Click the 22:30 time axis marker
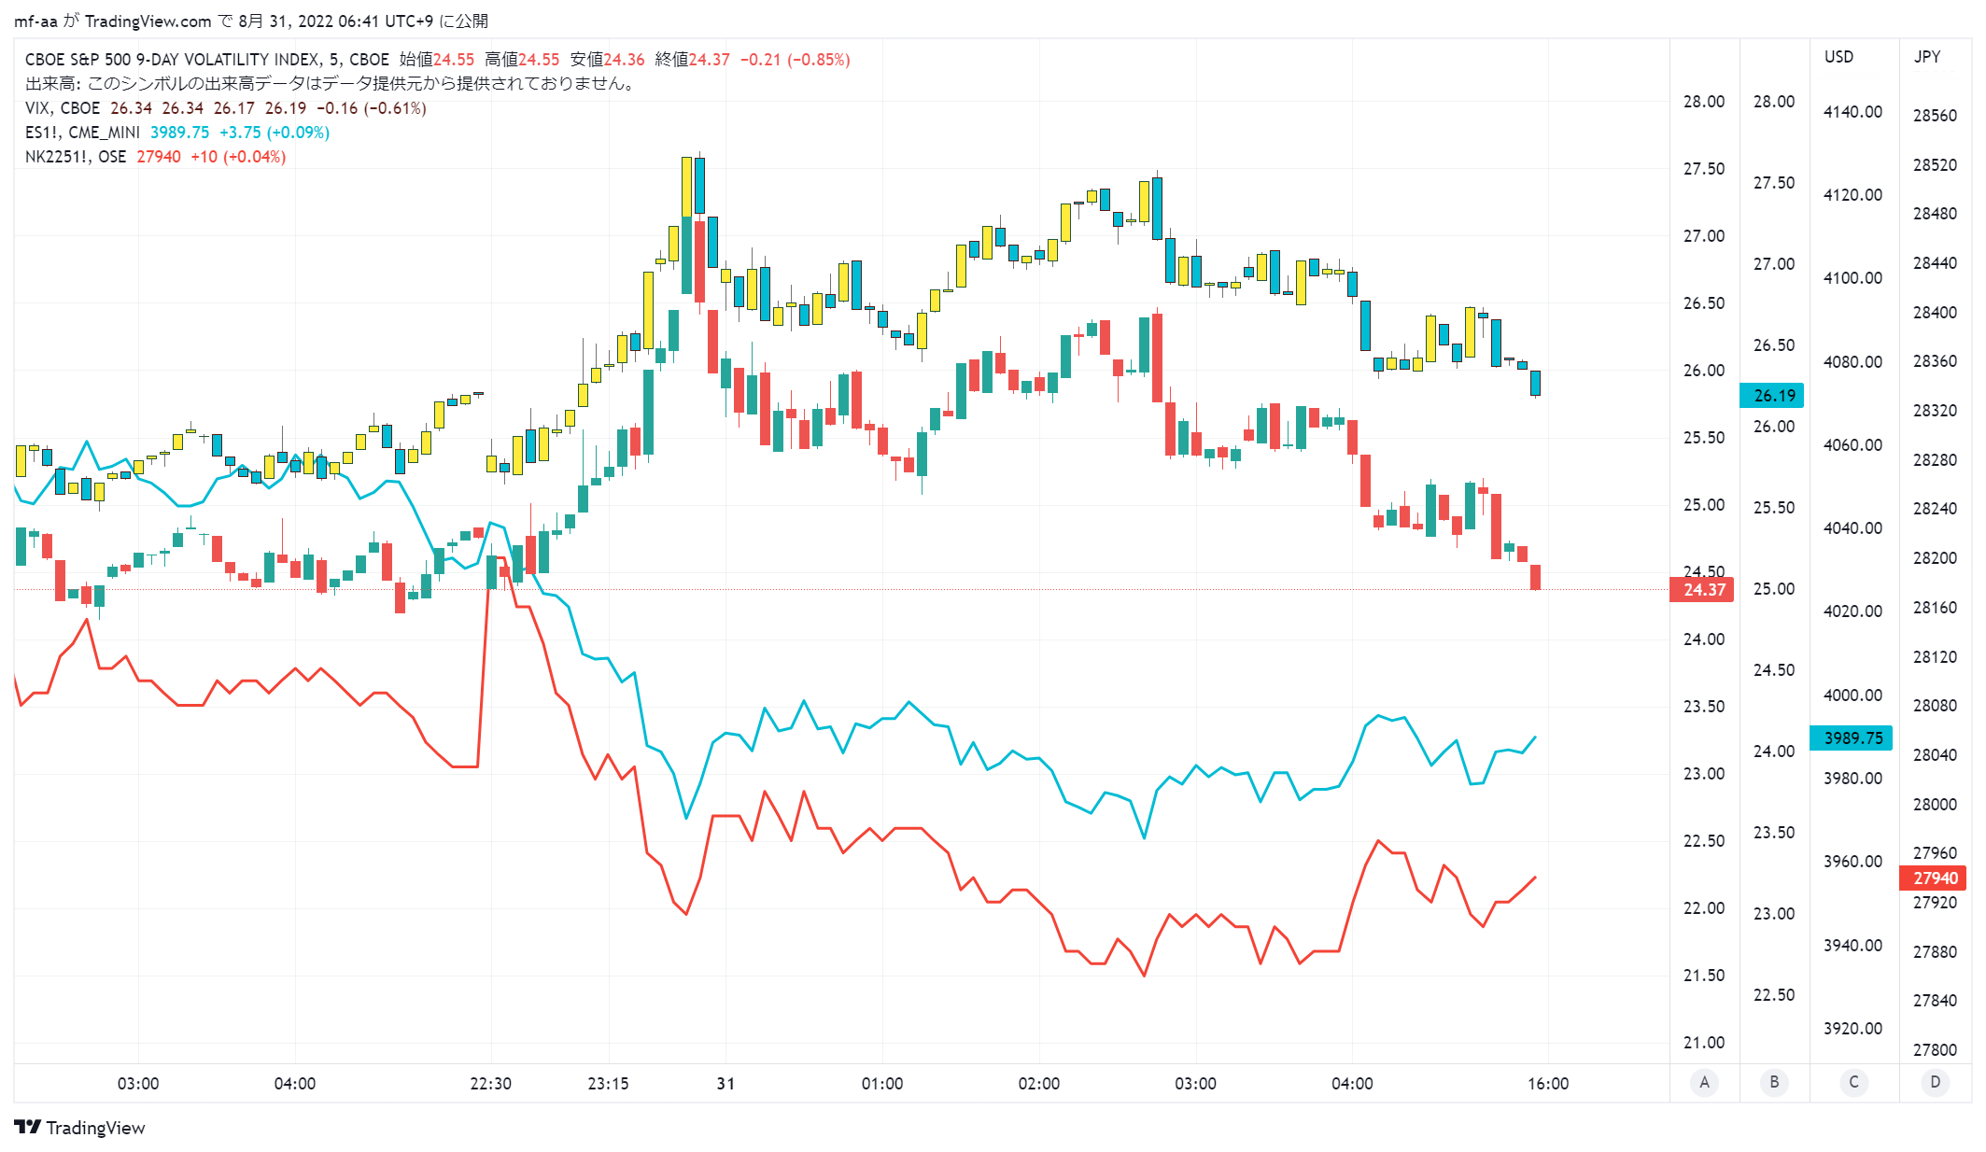Screen dimensions: 1986x1152 coord(490,1084)
